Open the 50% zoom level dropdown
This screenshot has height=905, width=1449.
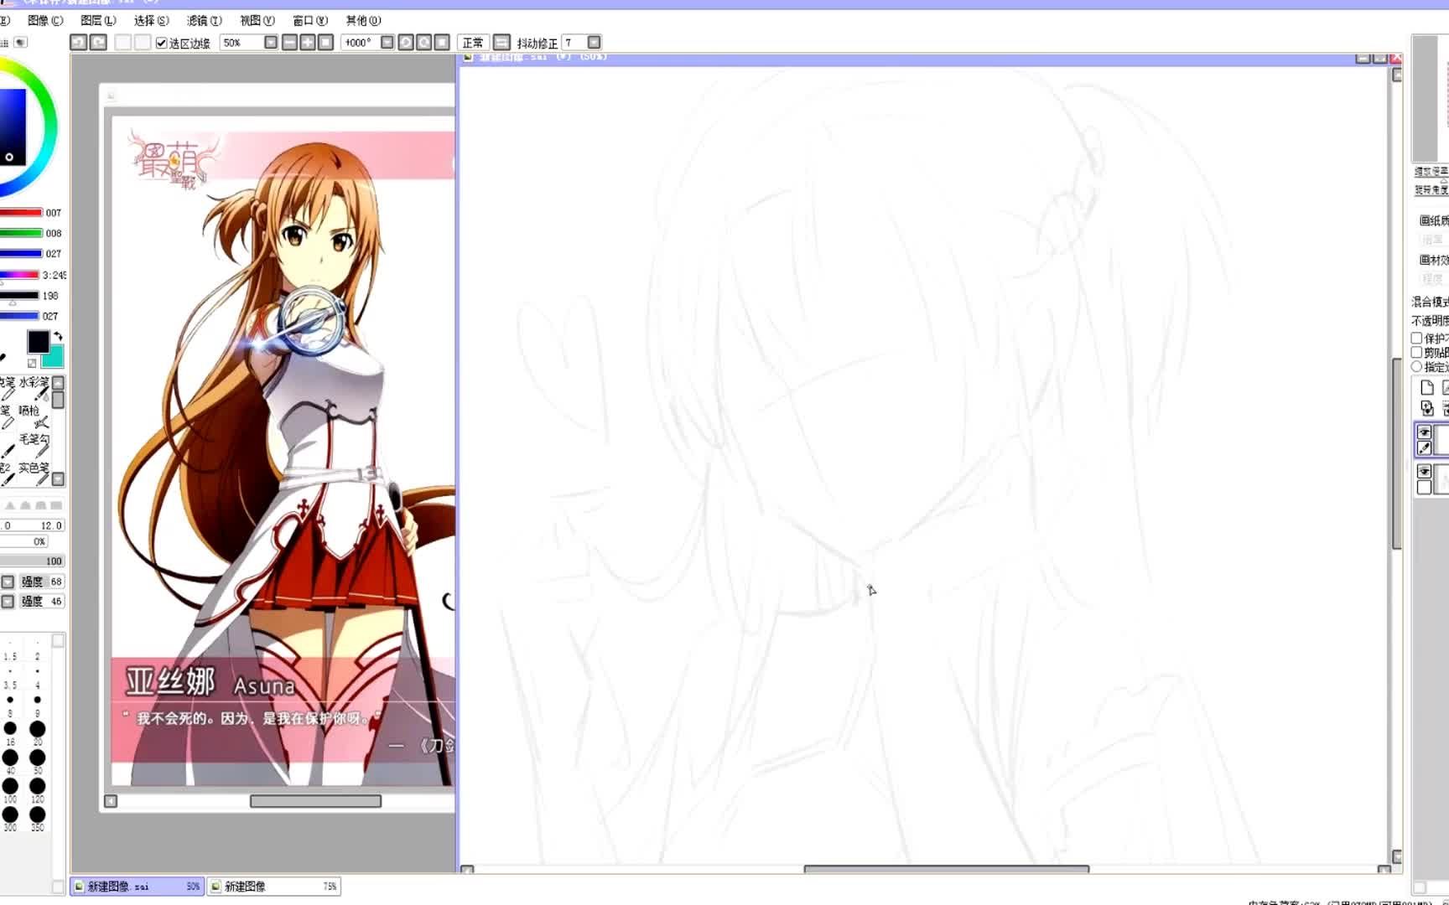[271, 42]
